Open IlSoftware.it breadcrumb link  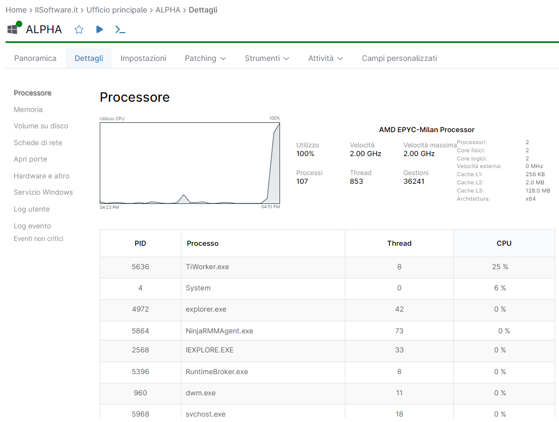(x=56, y=10)
